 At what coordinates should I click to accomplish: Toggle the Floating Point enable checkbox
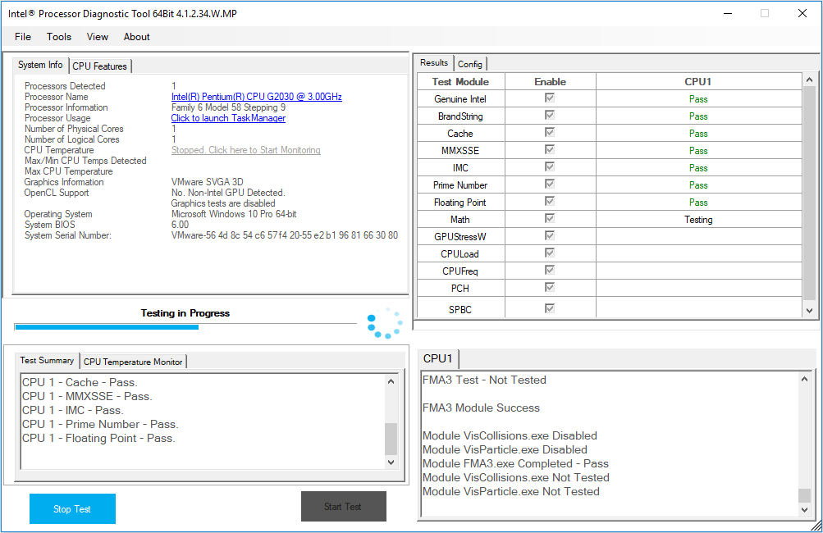(x=550, y=202)
